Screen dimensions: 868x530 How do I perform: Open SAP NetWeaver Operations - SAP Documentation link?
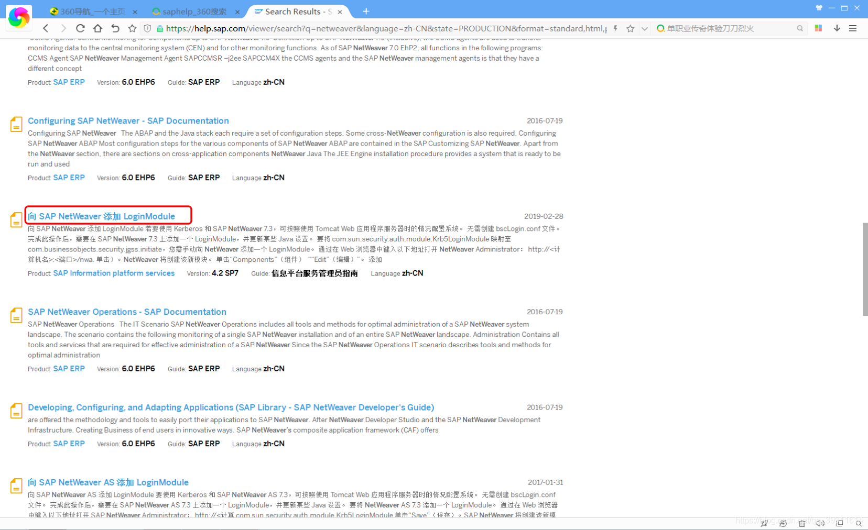(x=127, y=312)
